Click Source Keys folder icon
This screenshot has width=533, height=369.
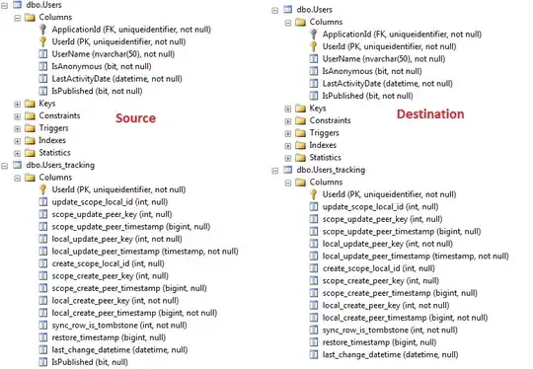point(30,104)
